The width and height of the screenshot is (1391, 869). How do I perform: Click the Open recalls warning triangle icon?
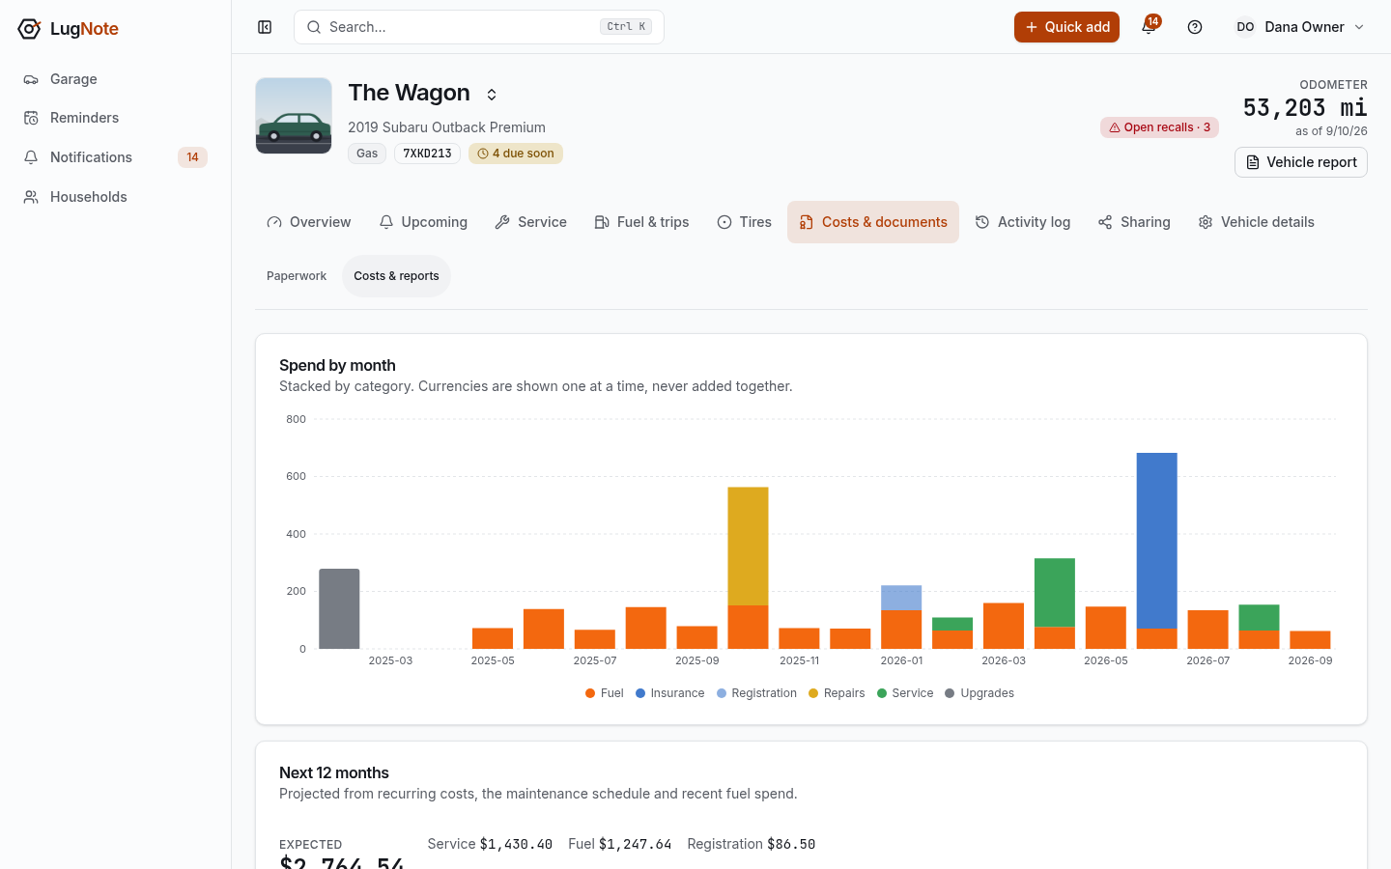coord(1115,127)
